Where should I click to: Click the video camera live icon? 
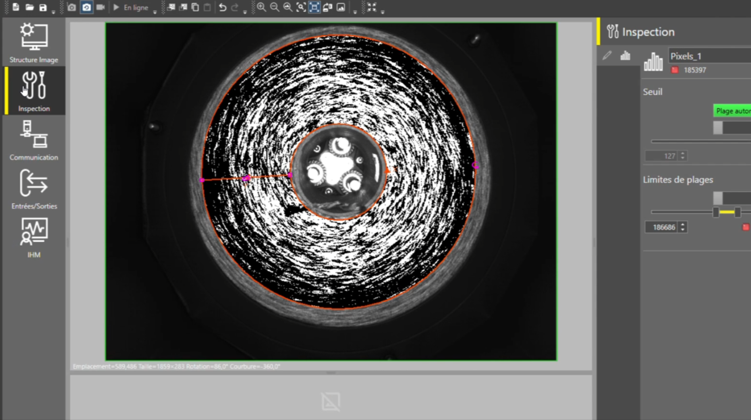coord(100,8)
